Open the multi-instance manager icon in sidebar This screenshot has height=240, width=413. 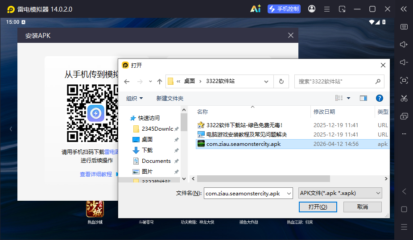(404, 116)
